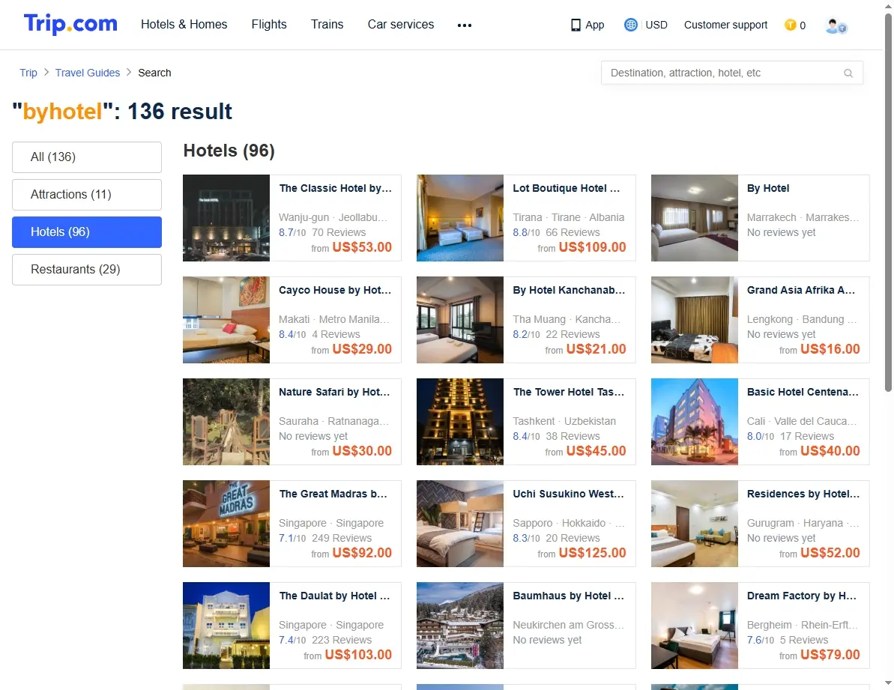The height and width of the screenshot is (690, 894).
Task: Click Grand Asia Afrika title
Action: (x=801, y=291)
